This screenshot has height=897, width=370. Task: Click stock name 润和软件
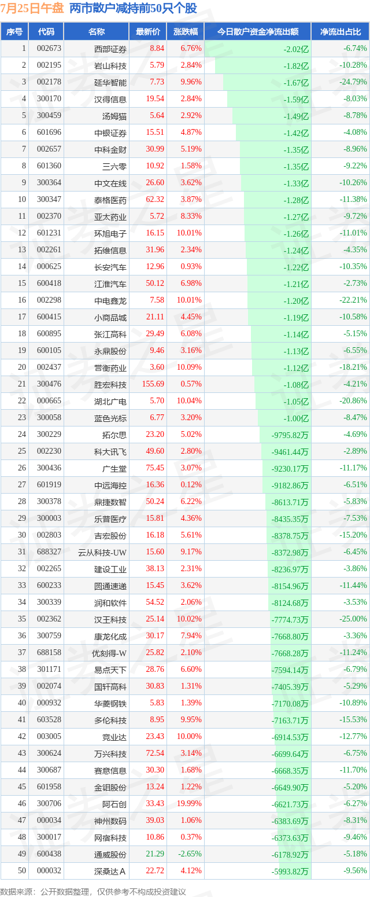pyautogui.click(x=110, y=602)
